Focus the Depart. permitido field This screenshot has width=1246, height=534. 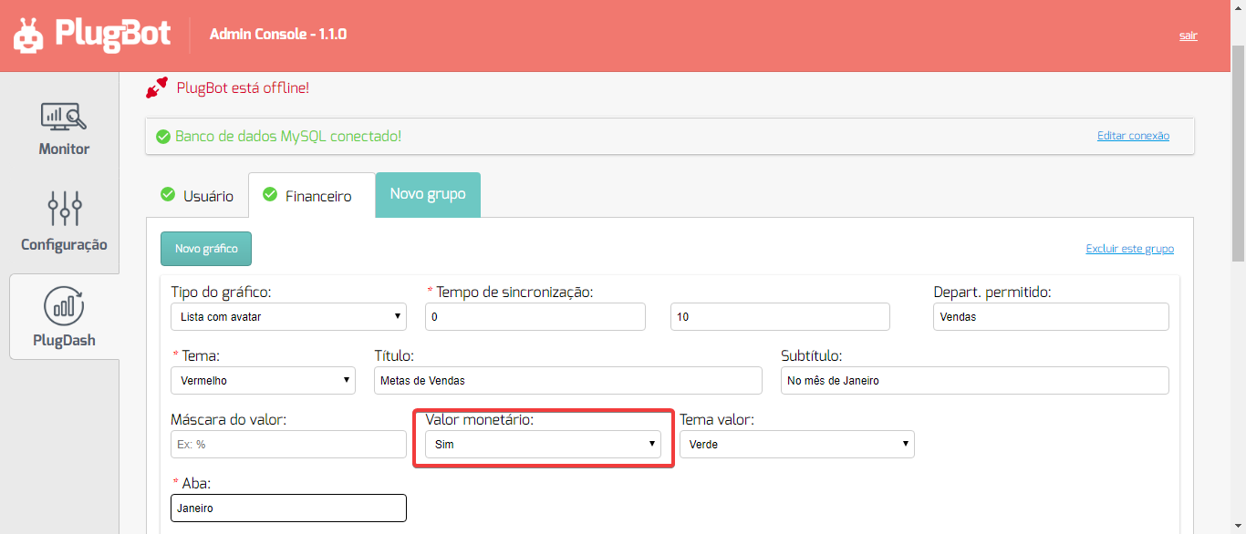(x=1051, y=316)
